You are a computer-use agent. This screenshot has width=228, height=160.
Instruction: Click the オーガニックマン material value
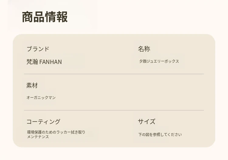point(41,98)
